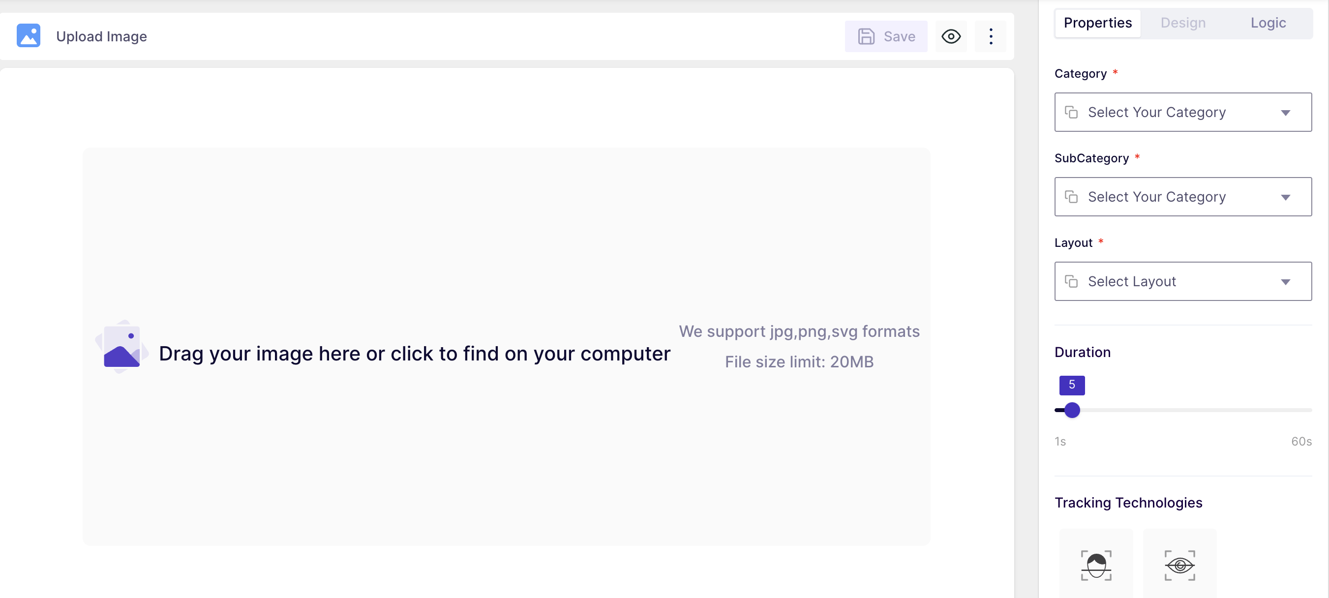Click the purple image placeholder icon in dropzone
Viewport: 1329px width, 598px height.
pos(122,347)
